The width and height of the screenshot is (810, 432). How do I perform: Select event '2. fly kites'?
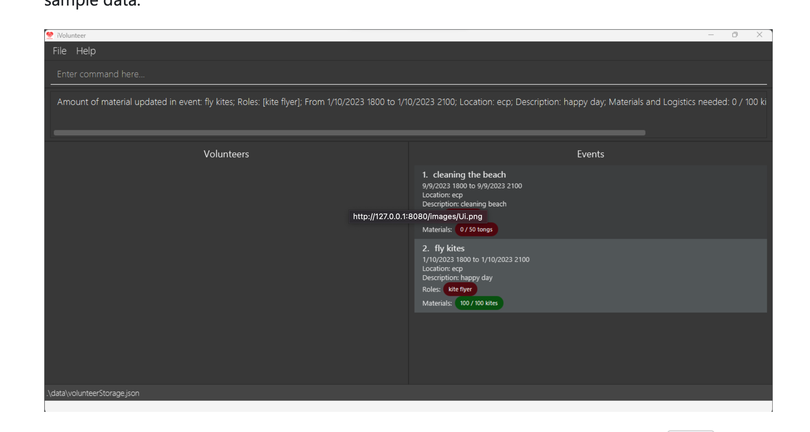click(x=590, y=275)
